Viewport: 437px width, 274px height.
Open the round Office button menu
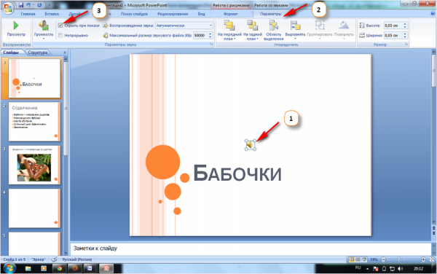point(8,8)
